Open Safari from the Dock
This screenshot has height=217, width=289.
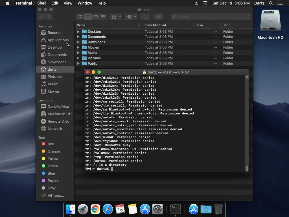click(x=108, y=209)
